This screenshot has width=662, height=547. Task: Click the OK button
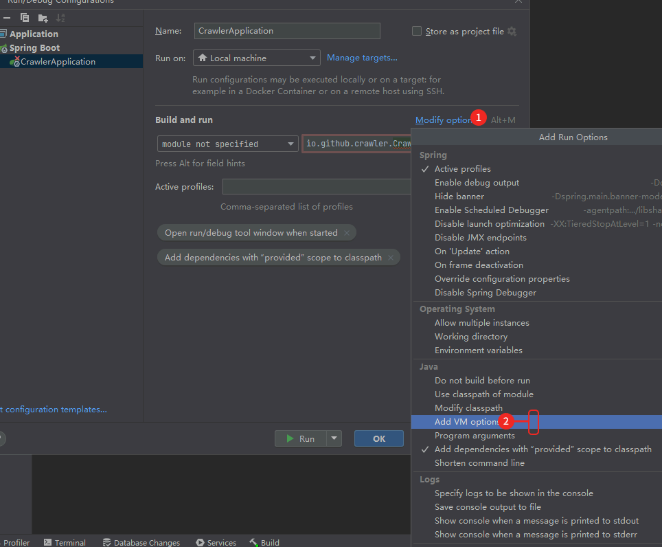click(x=378, y=438)
